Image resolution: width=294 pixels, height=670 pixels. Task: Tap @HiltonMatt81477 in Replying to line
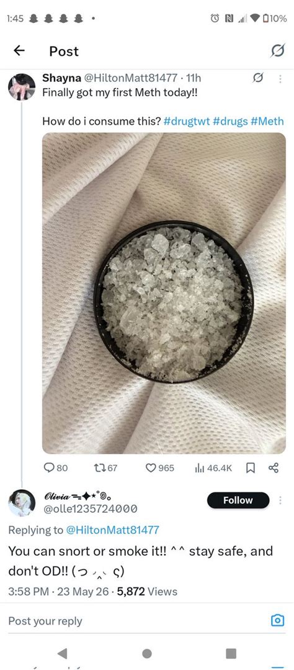point(112,530)
